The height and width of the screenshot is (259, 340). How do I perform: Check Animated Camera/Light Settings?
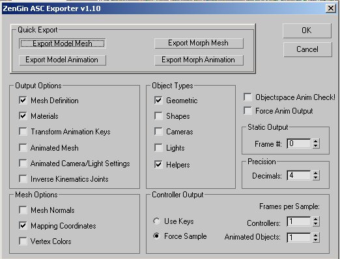click(x=23, y=164)
